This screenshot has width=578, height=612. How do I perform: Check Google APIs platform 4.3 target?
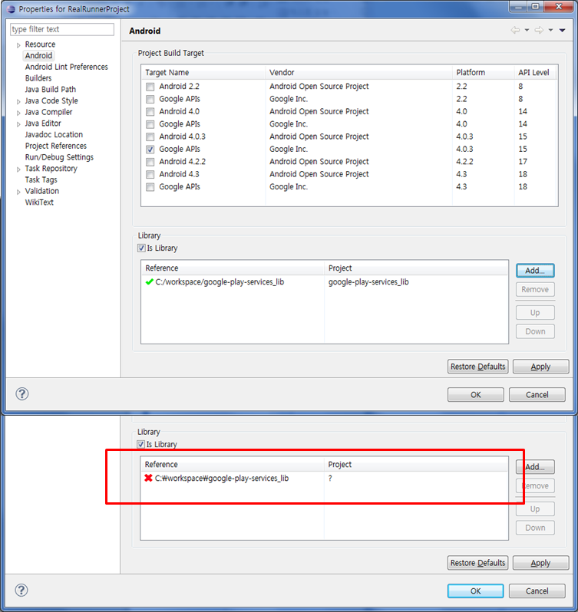(x=150, y=187)
